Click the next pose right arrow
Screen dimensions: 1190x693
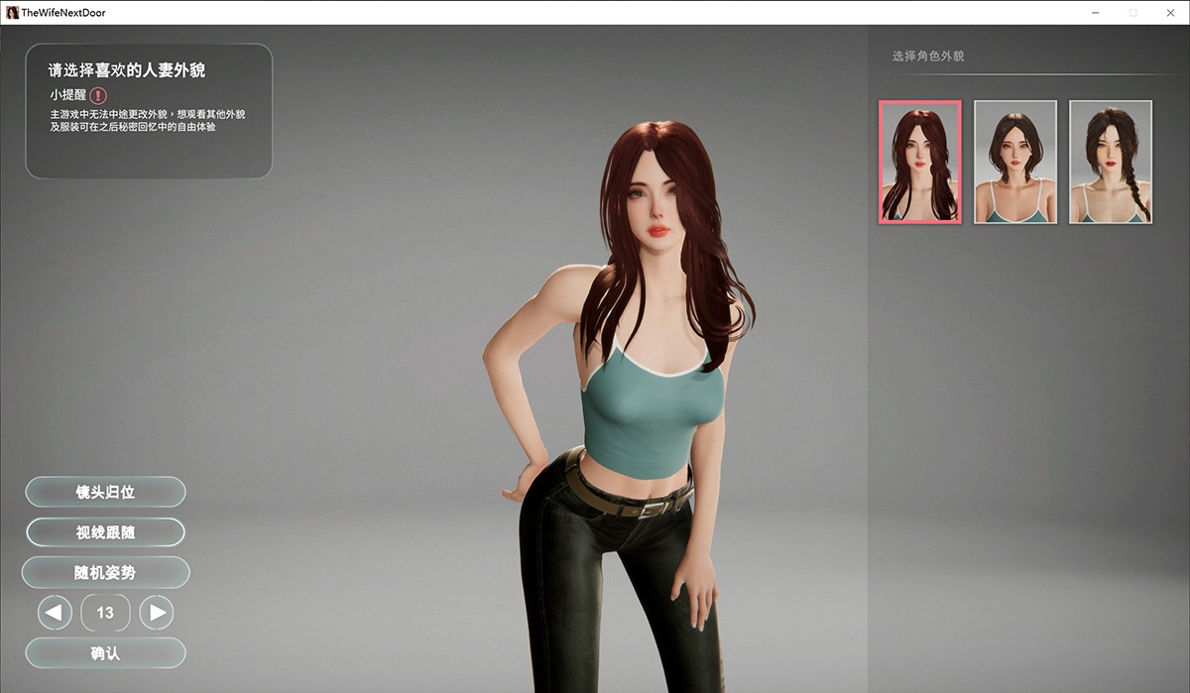[x=157, y=613]
